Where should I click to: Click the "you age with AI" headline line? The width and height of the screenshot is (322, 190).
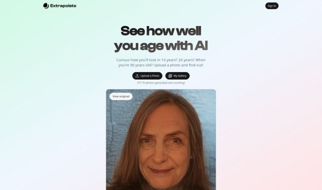coord(161,46)
